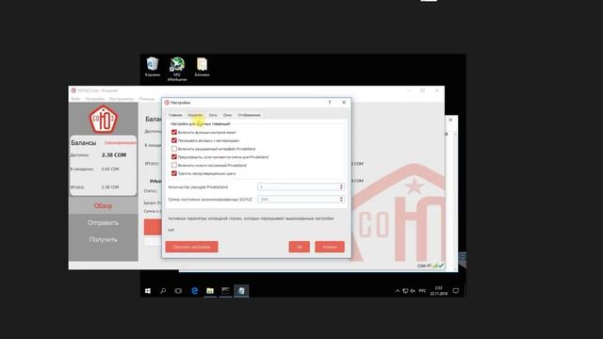Click the Windows Start button
Viewport: 603px width, 339px height.
point(148,291)
